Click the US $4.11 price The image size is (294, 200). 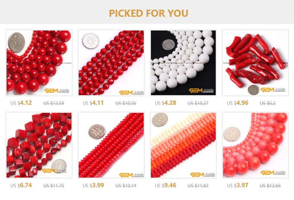[x=93, y=103]
